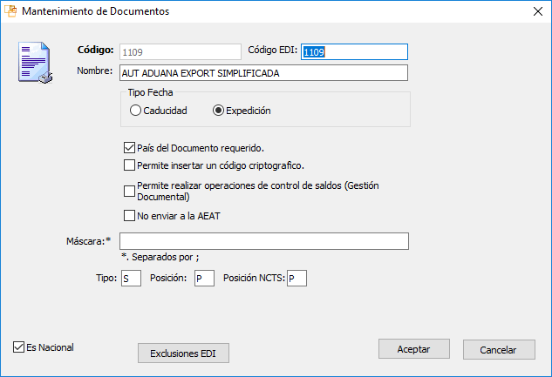Select the Caducidad date type
The image size is (552, 377).
point(135,111)
